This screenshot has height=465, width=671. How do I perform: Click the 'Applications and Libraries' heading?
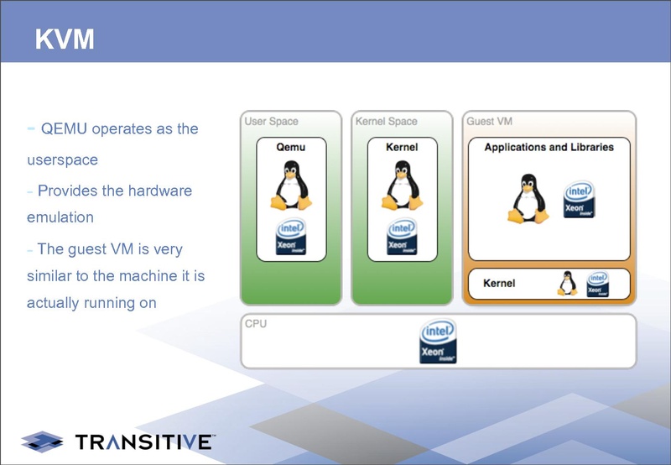click(549, 147)
